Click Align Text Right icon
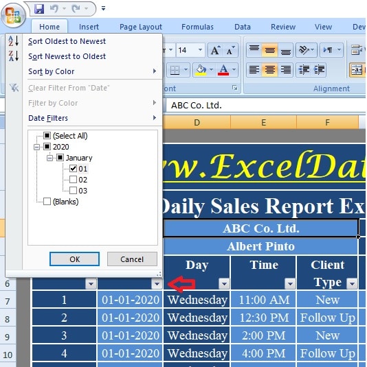 pyautogui.click(x=286, y=70)
